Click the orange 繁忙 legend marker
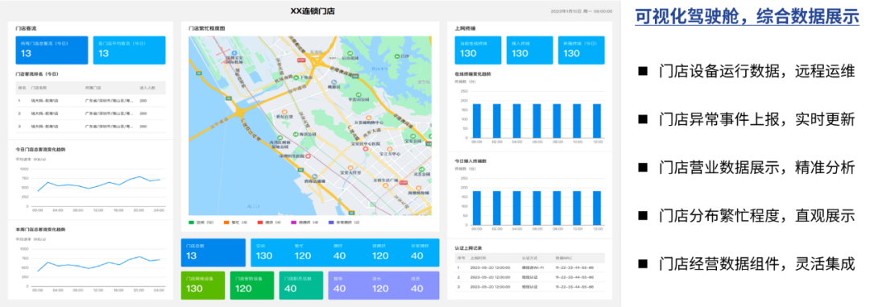This screenshot has width=870, height=307. (226, 222)
